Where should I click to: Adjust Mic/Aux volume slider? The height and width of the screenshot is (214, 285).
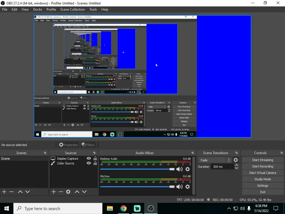pos(137,187)
